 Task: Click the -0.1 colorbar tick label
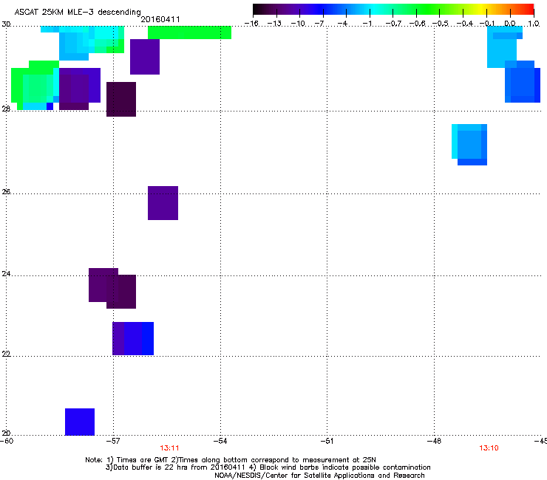(x=487, y=24)
